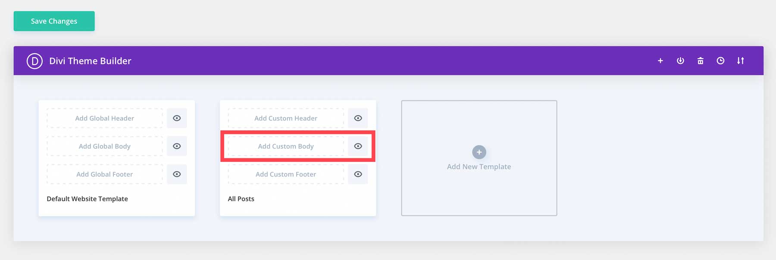Viewport: 776px width, 260px height.
Task: Click the portability arrows icon
Action: pyautogui.click(x=740, y=61)
